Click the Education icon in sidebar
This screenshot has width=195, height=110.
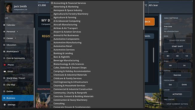[x=4, y=45]
